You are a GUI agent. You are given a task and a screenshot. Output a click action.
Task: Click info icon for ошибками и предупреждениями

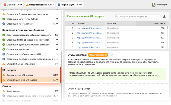[4, 59]
